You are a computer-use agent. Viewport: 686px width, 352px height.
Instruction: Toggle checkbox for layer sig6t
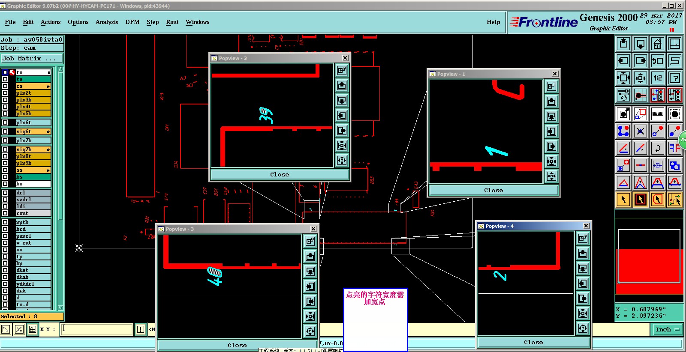click(5, 131)
